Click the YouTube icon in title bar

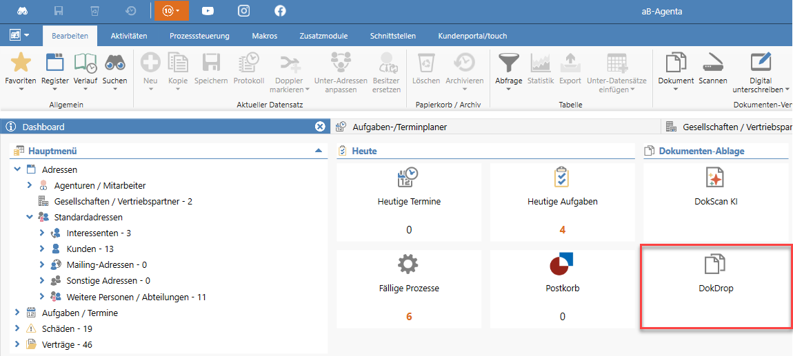[208, 11]
